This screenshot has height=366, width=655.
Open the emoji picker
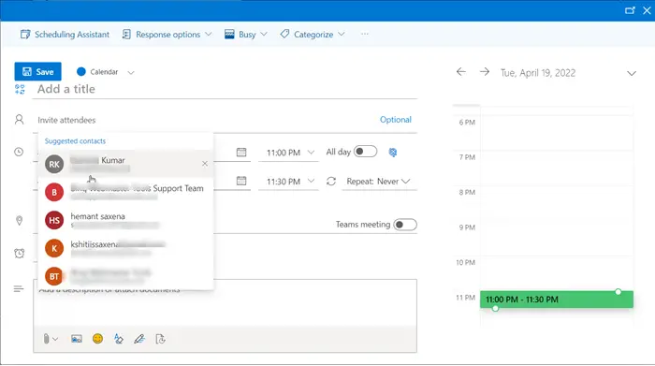click(x=97, y=339)
